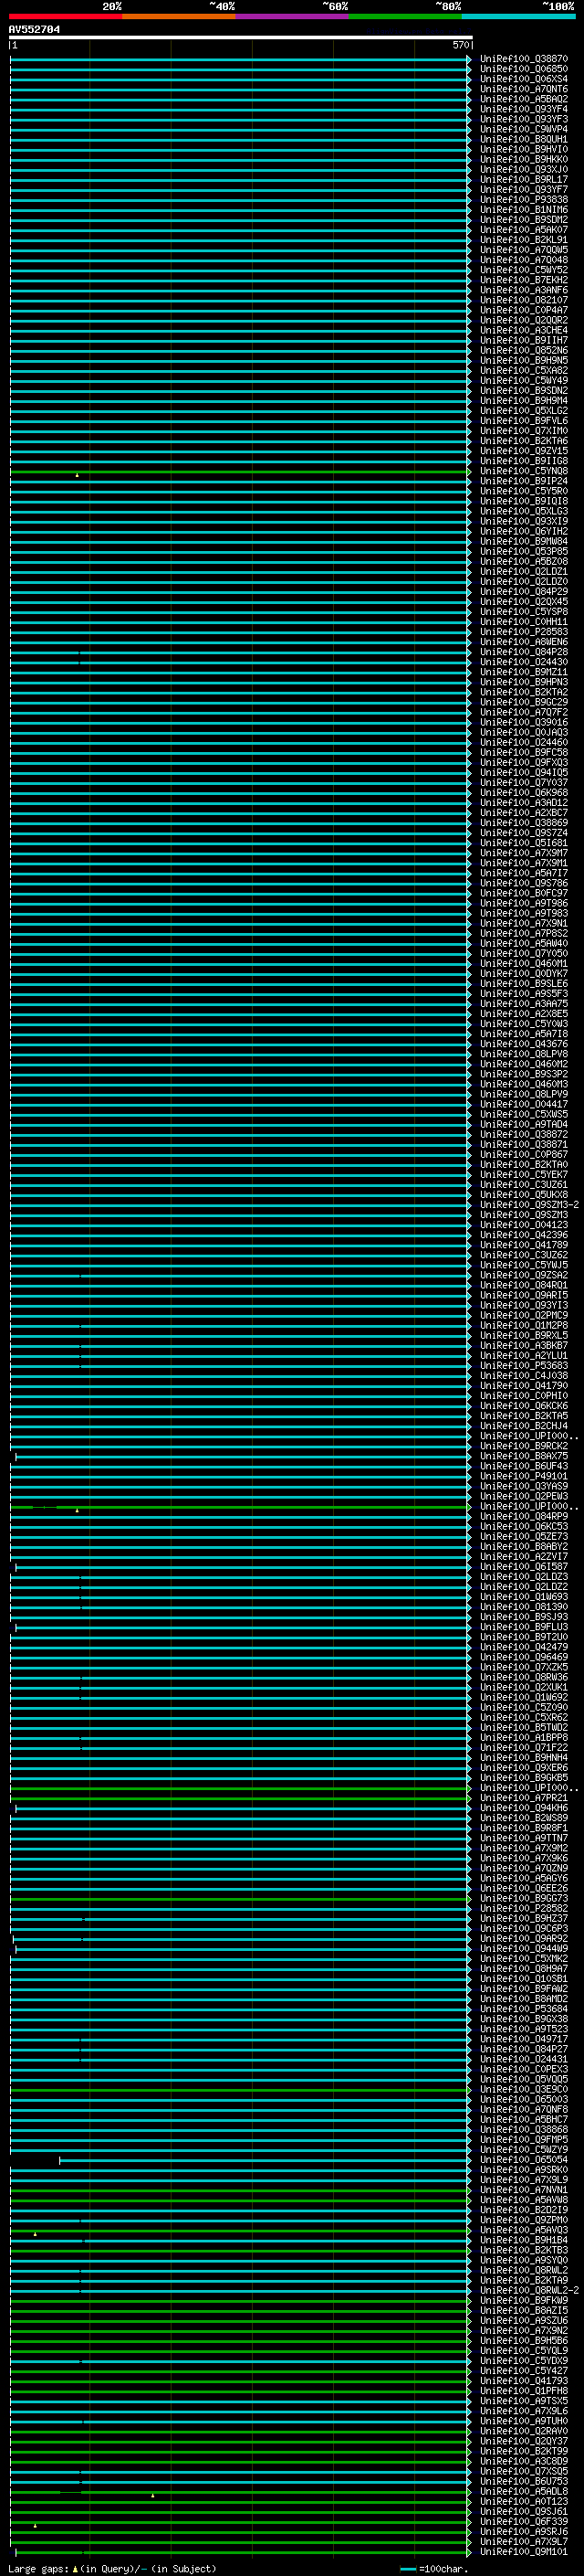
Task: Select the AV552704 query label
Action: point(34,30)
